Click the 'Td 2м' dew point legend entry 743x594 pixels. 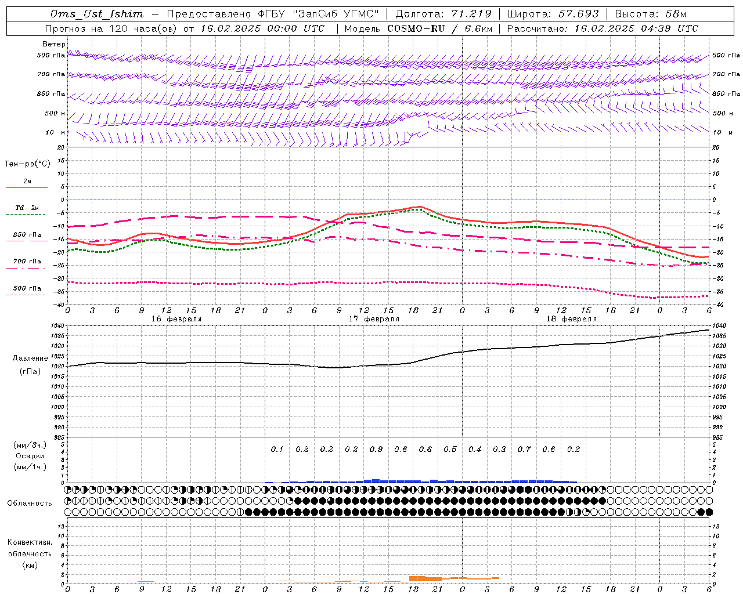point(27,207)
